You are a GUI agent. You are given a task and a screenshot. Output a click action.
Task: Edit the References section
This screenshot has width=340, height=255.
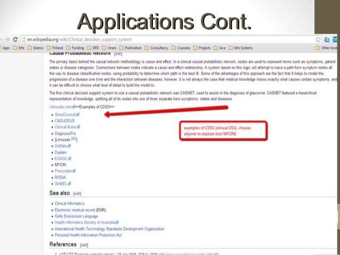pyautogui.click(x=84, y=245)
